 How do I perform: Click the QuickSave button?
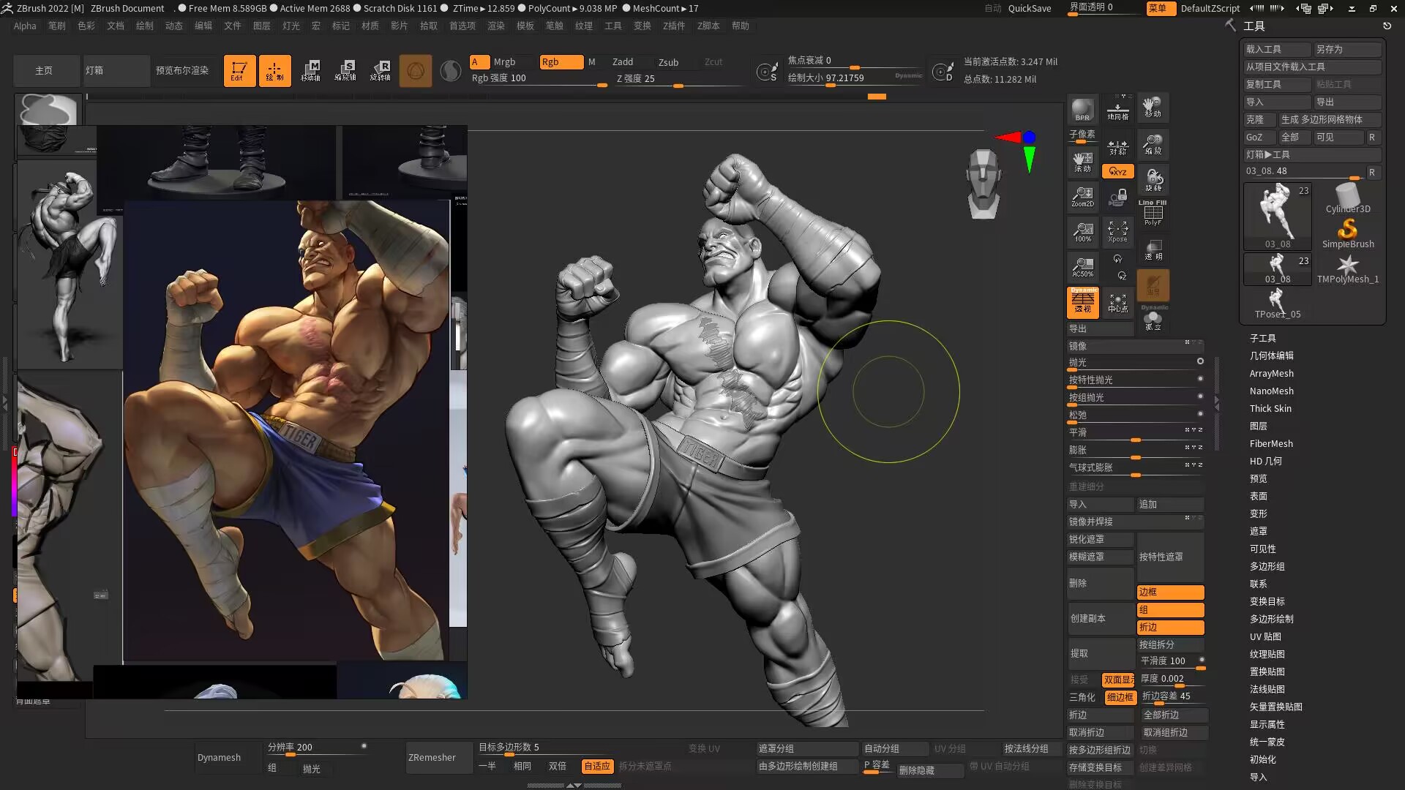coord(1029,8)
